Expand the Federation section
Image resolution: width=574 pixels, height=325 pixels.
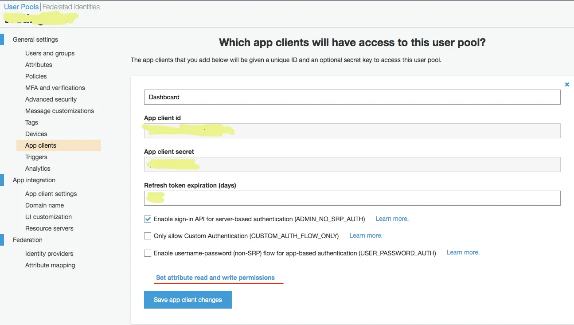tap(27, 240)
